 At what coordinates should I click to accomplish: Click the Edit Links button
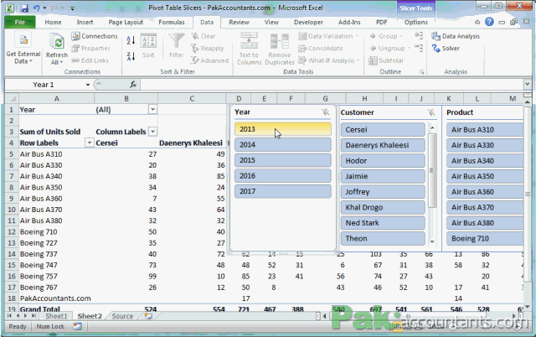click(90, 60)
